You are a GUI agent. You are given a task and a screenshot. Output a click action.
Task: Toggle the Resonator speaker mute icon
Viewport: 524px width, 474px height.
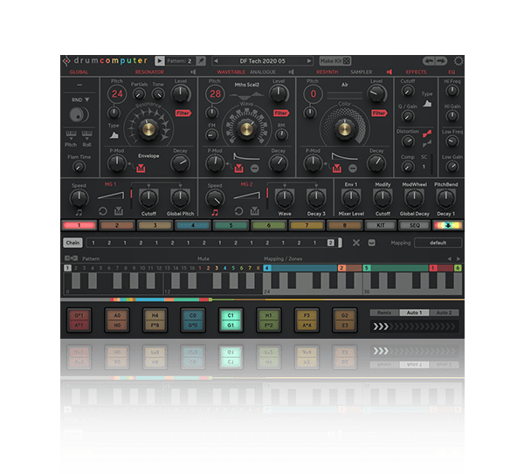(193, 72)
